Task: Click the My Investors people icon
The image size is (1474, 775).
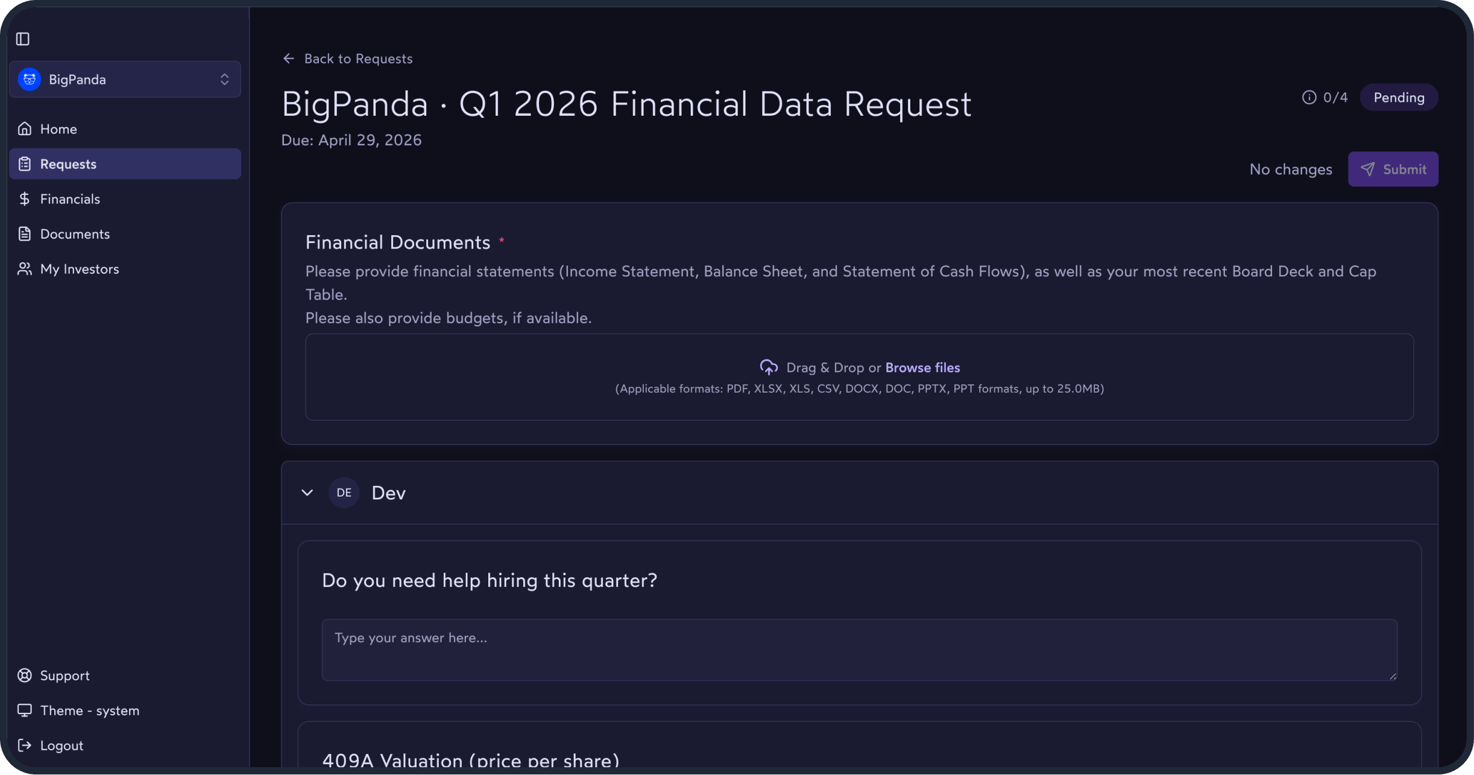Action: (x=25, y=269)
